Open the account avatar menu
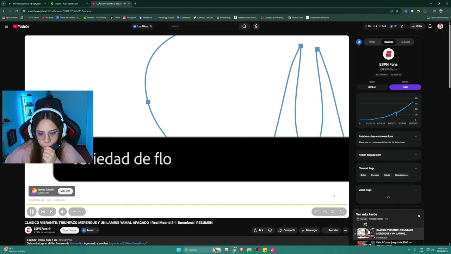Image resolution: width=451 pixels, height=254 pixels. click(440, 26)
